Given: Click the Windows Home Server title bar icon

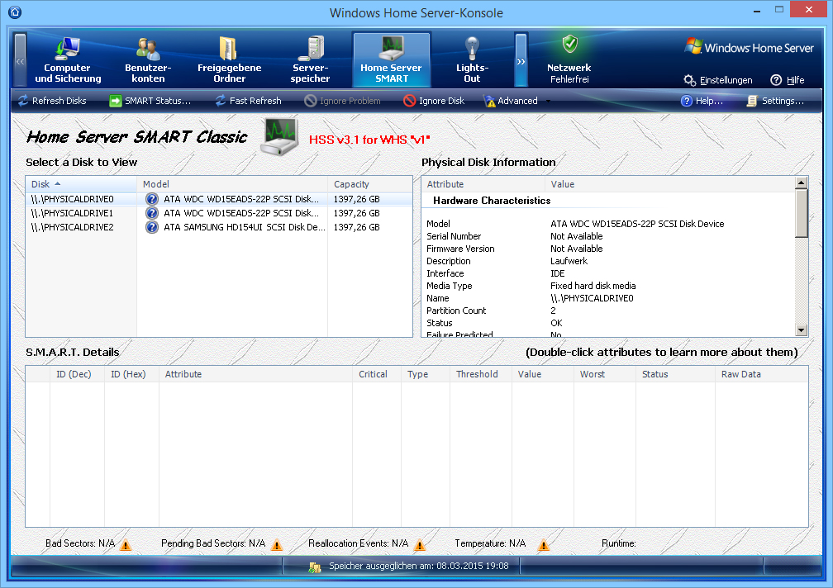Looking at the screenshot, I should 15,12.
